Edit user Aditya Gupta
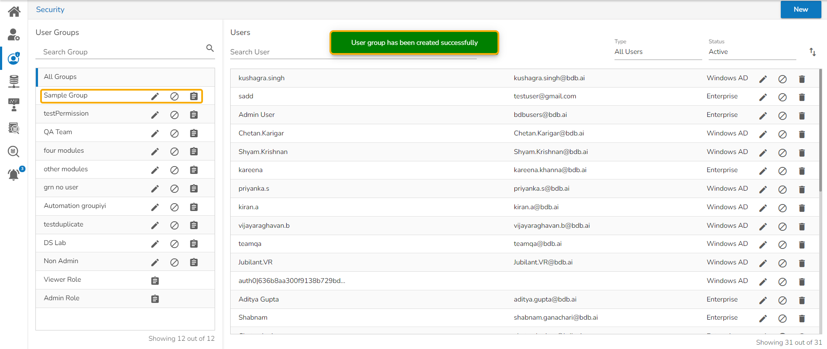The width and height of the screenshot is (827, 349). pos(763,300)
